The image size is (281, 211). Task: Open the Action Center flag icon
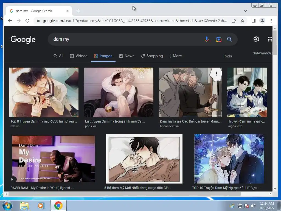[x=247, y=206]
